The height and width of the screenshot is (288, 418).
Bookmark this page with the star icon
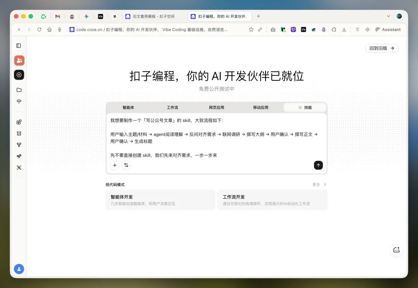pyautogui.click(x=251, y=29)
